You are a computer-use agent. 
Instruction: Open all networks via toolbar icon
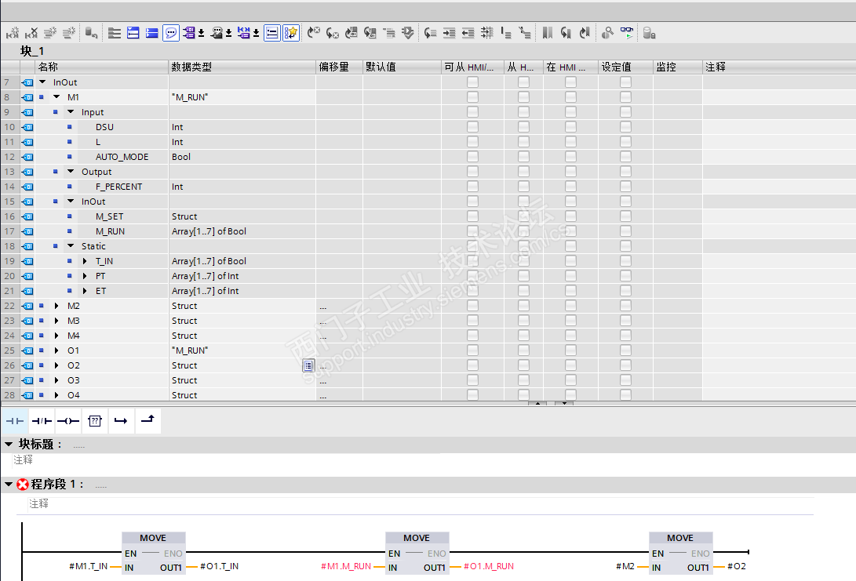133,33
